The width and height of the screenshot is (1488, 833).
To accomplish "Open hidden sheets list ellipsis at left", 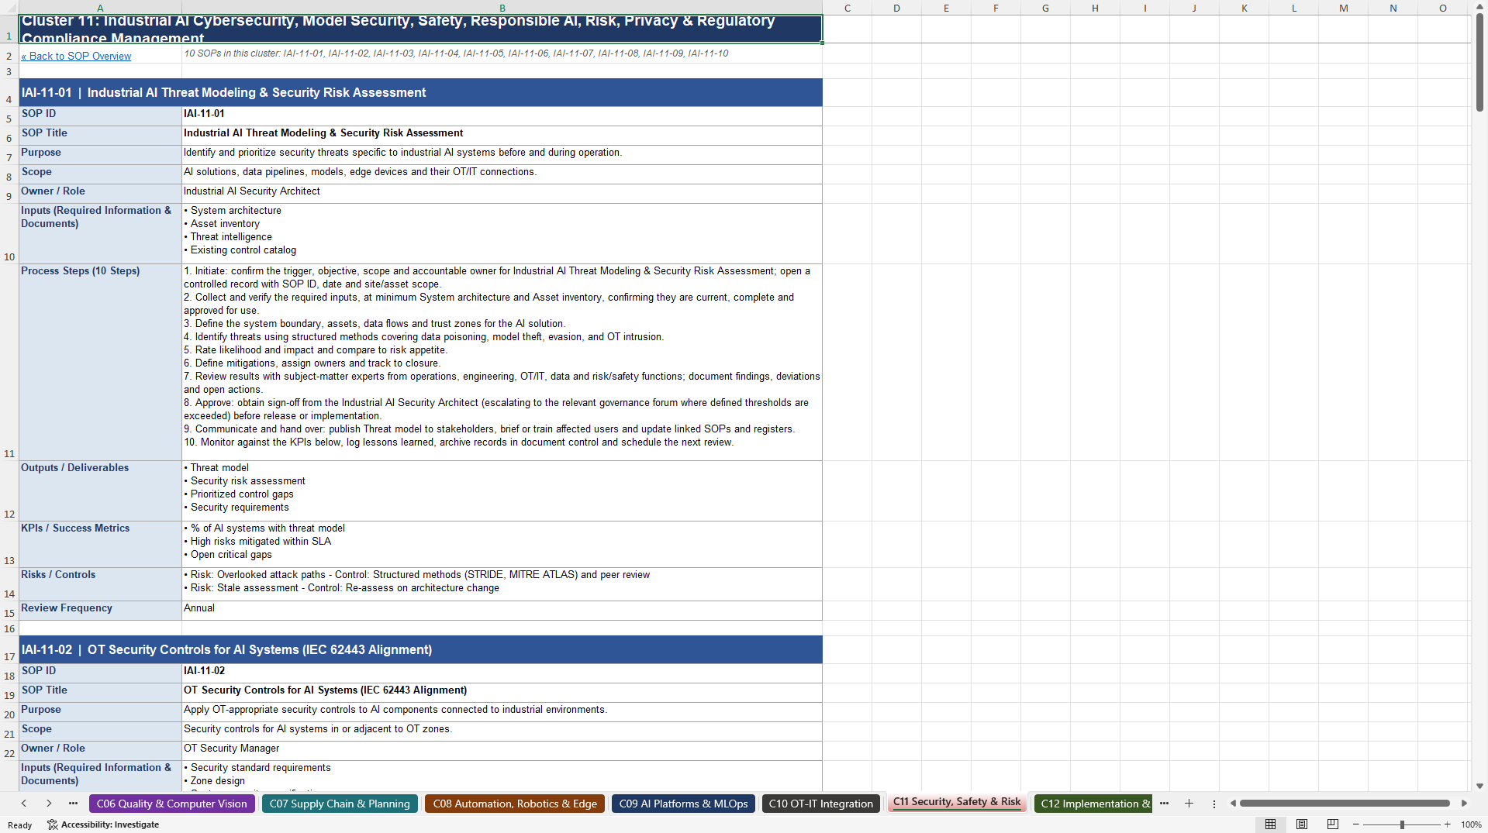I will (73, 804).
